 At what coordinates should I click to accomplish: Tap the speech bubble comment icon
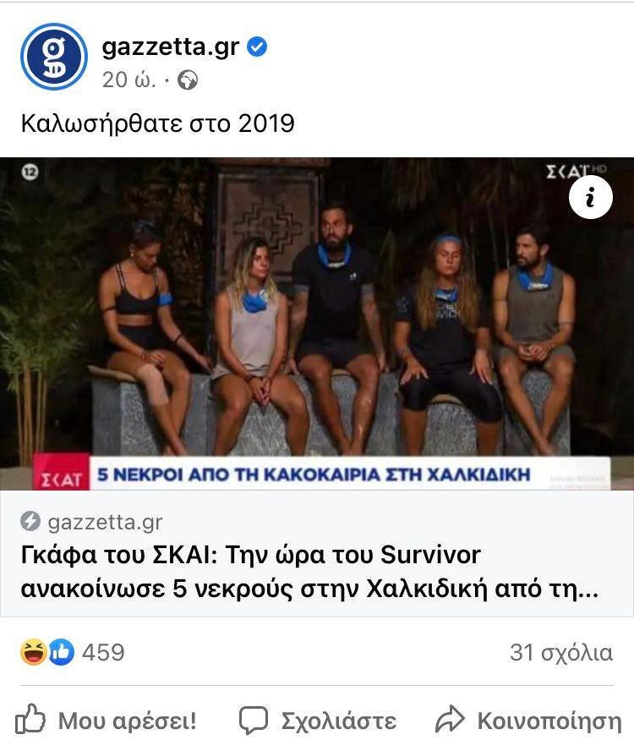click(254, 720)
